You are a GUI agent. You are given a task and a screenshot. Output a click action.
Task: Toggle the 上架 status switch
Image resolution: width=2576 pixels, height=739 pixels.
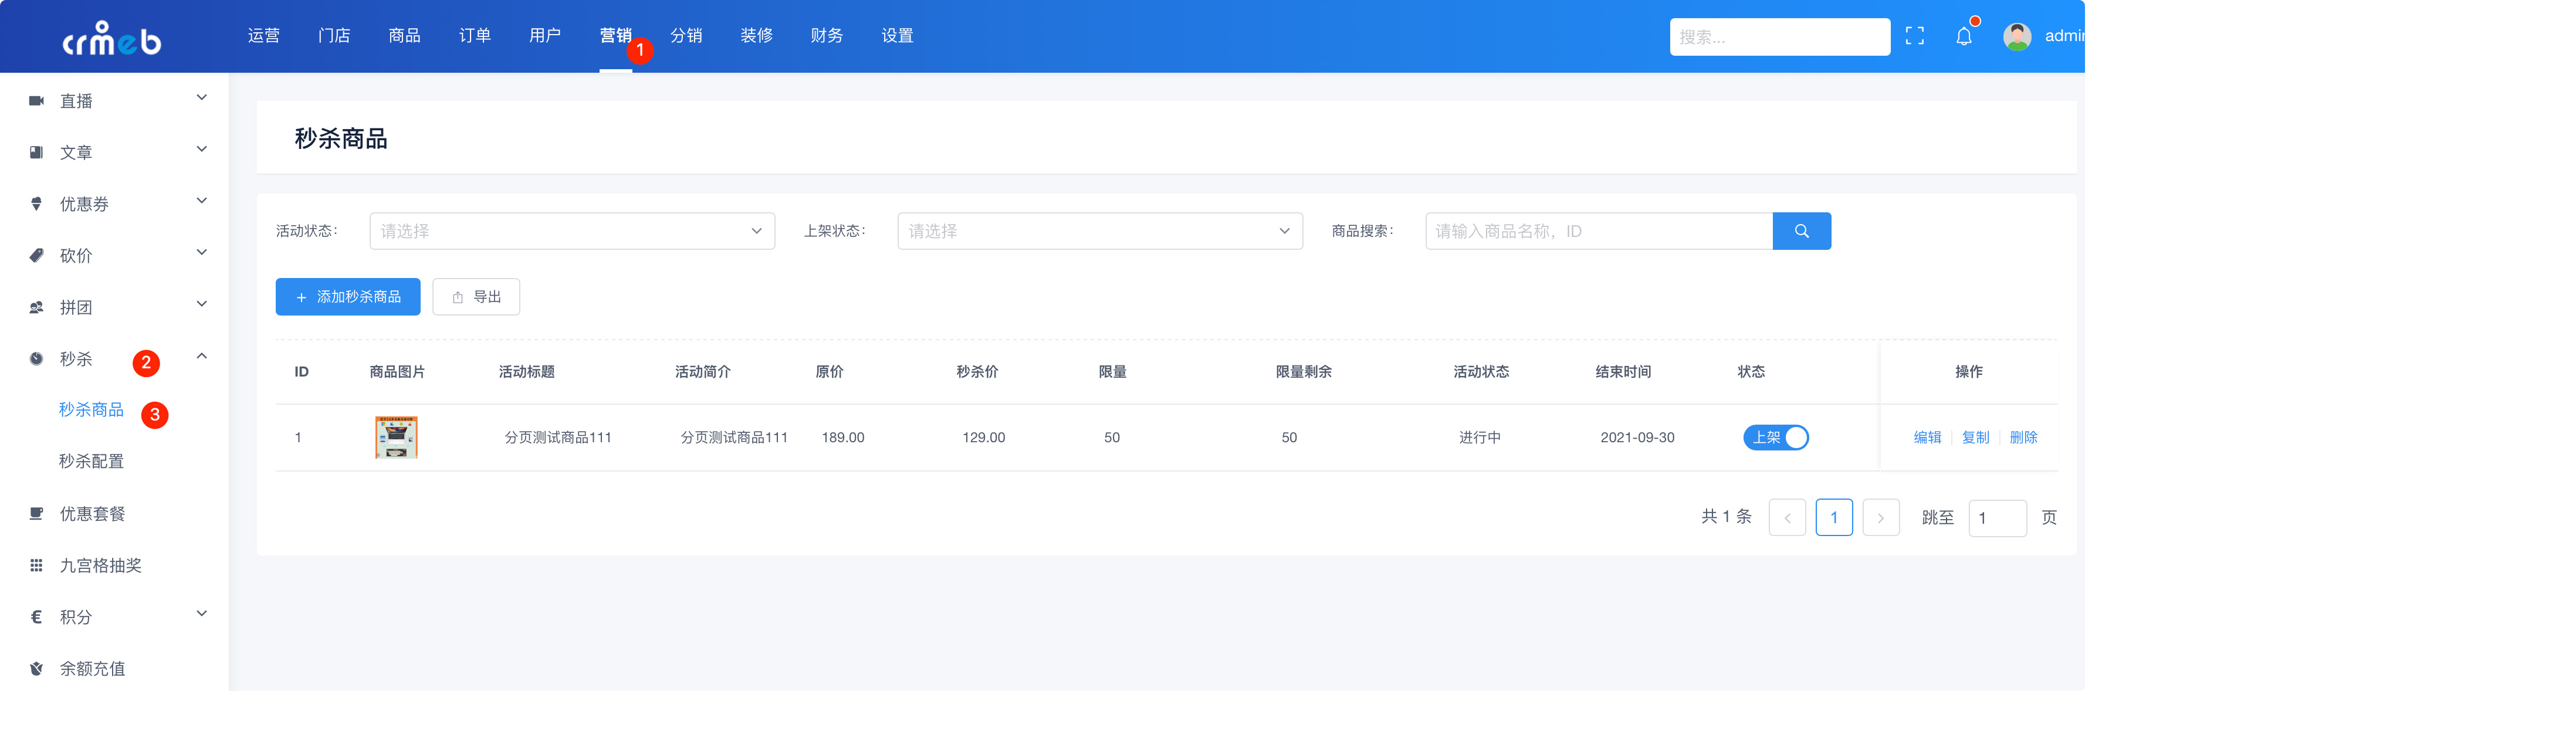click(x=1775, y=437)
